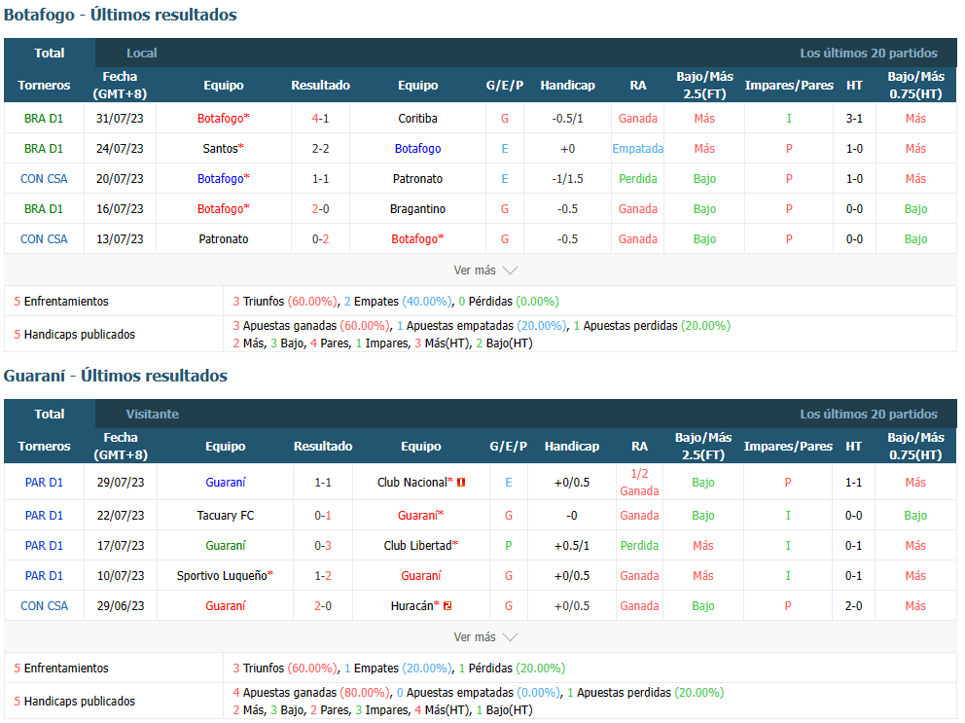965x723 pixels.
Task: Click '5 Handicaps publicados' label under Botafogo
Action: pos(75,335)
